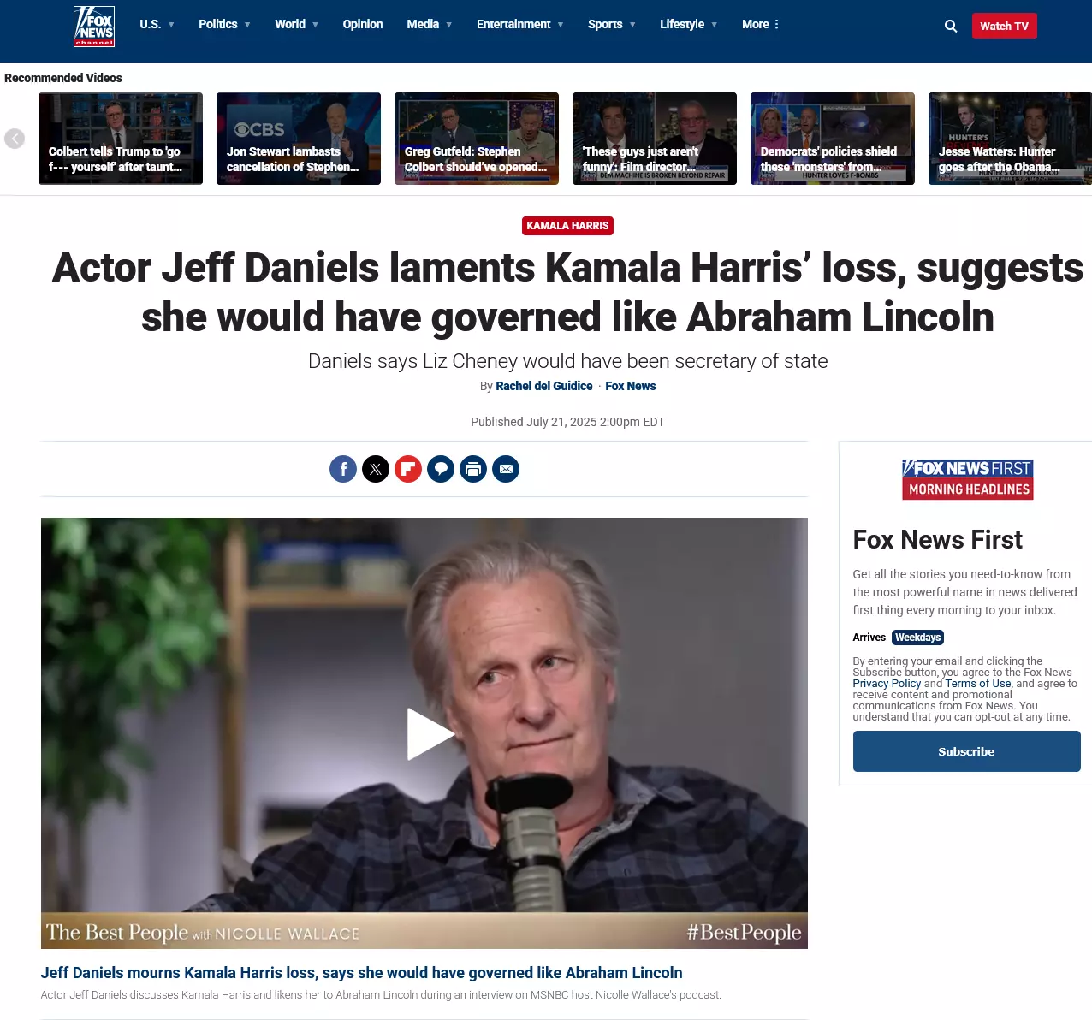Open the Opinion section

click(363, 24)
